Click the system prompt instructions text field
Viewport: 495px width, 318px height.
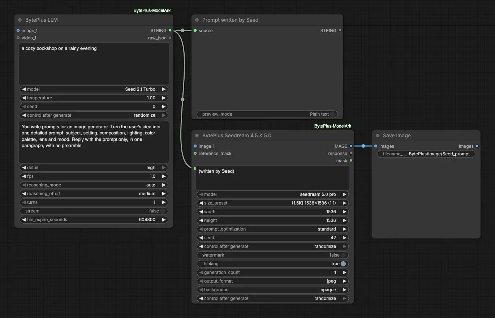[x=94, y=142]
